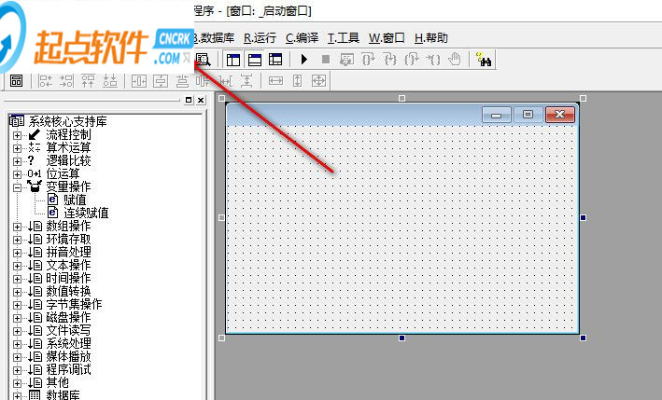Select the 媒体播放 tree item
This screenshot has width=662, height=400.
[x=68, y=356]
